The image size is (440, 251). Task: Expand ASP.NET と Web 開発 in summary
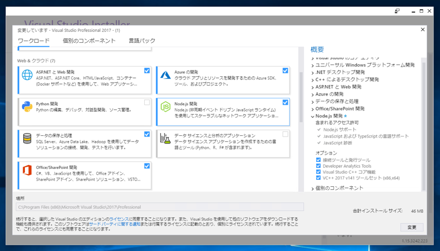(313, 87)
